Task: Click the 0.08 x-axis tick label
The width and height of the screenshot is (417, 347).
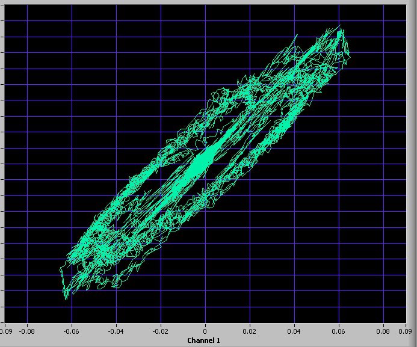Action: point(383,331)
